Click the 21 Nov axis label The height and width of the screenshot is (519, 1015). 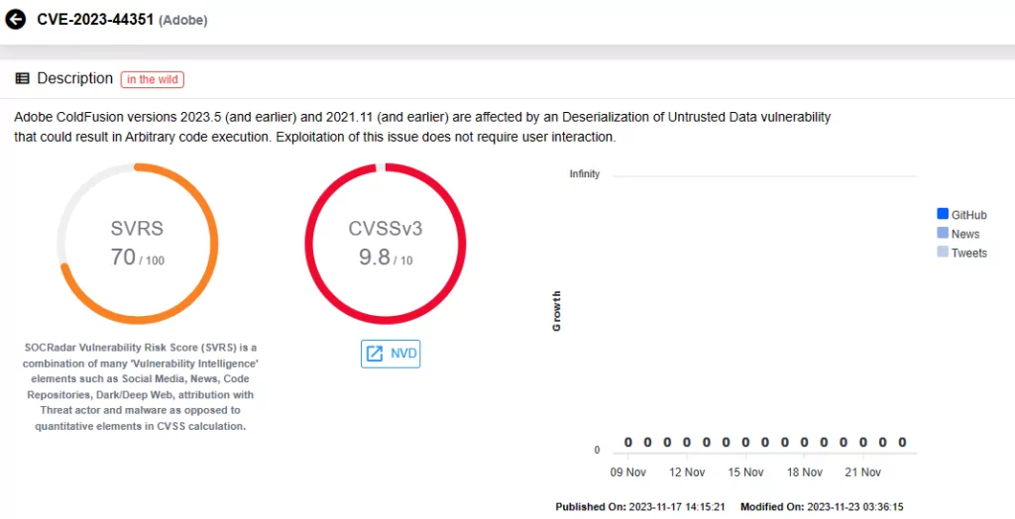tap(863, 472)
